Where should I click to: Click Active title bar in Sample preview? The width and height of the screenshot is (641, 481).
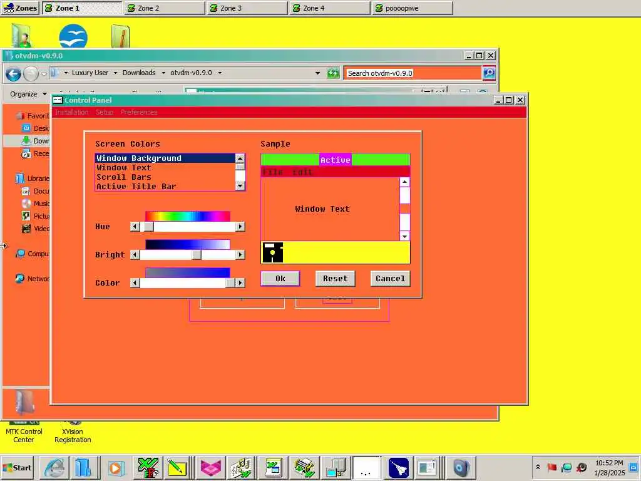tap(336, 160)
